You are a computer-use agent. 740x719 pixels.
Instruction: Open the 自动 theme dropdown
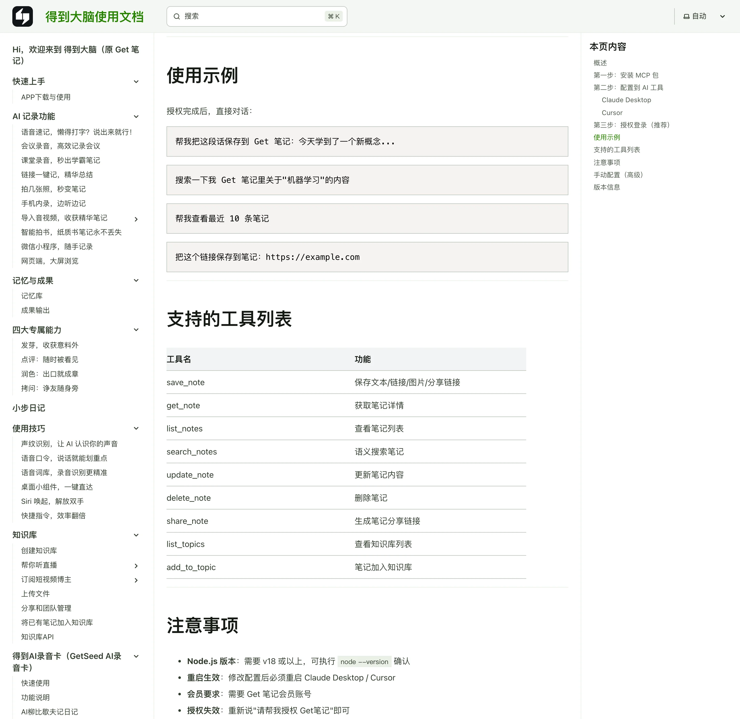click(705, 16)
